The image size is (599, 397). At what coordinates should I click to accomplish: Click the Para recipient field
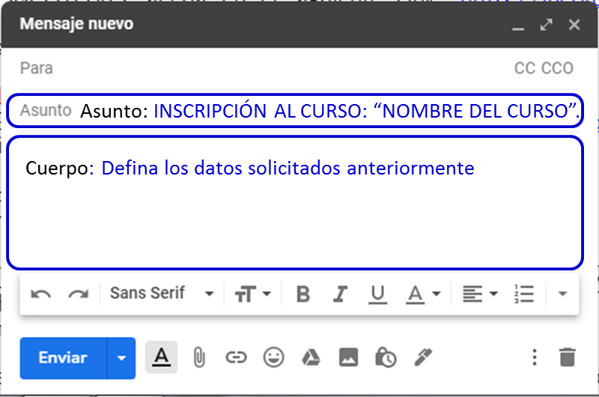tap(264, 68)
